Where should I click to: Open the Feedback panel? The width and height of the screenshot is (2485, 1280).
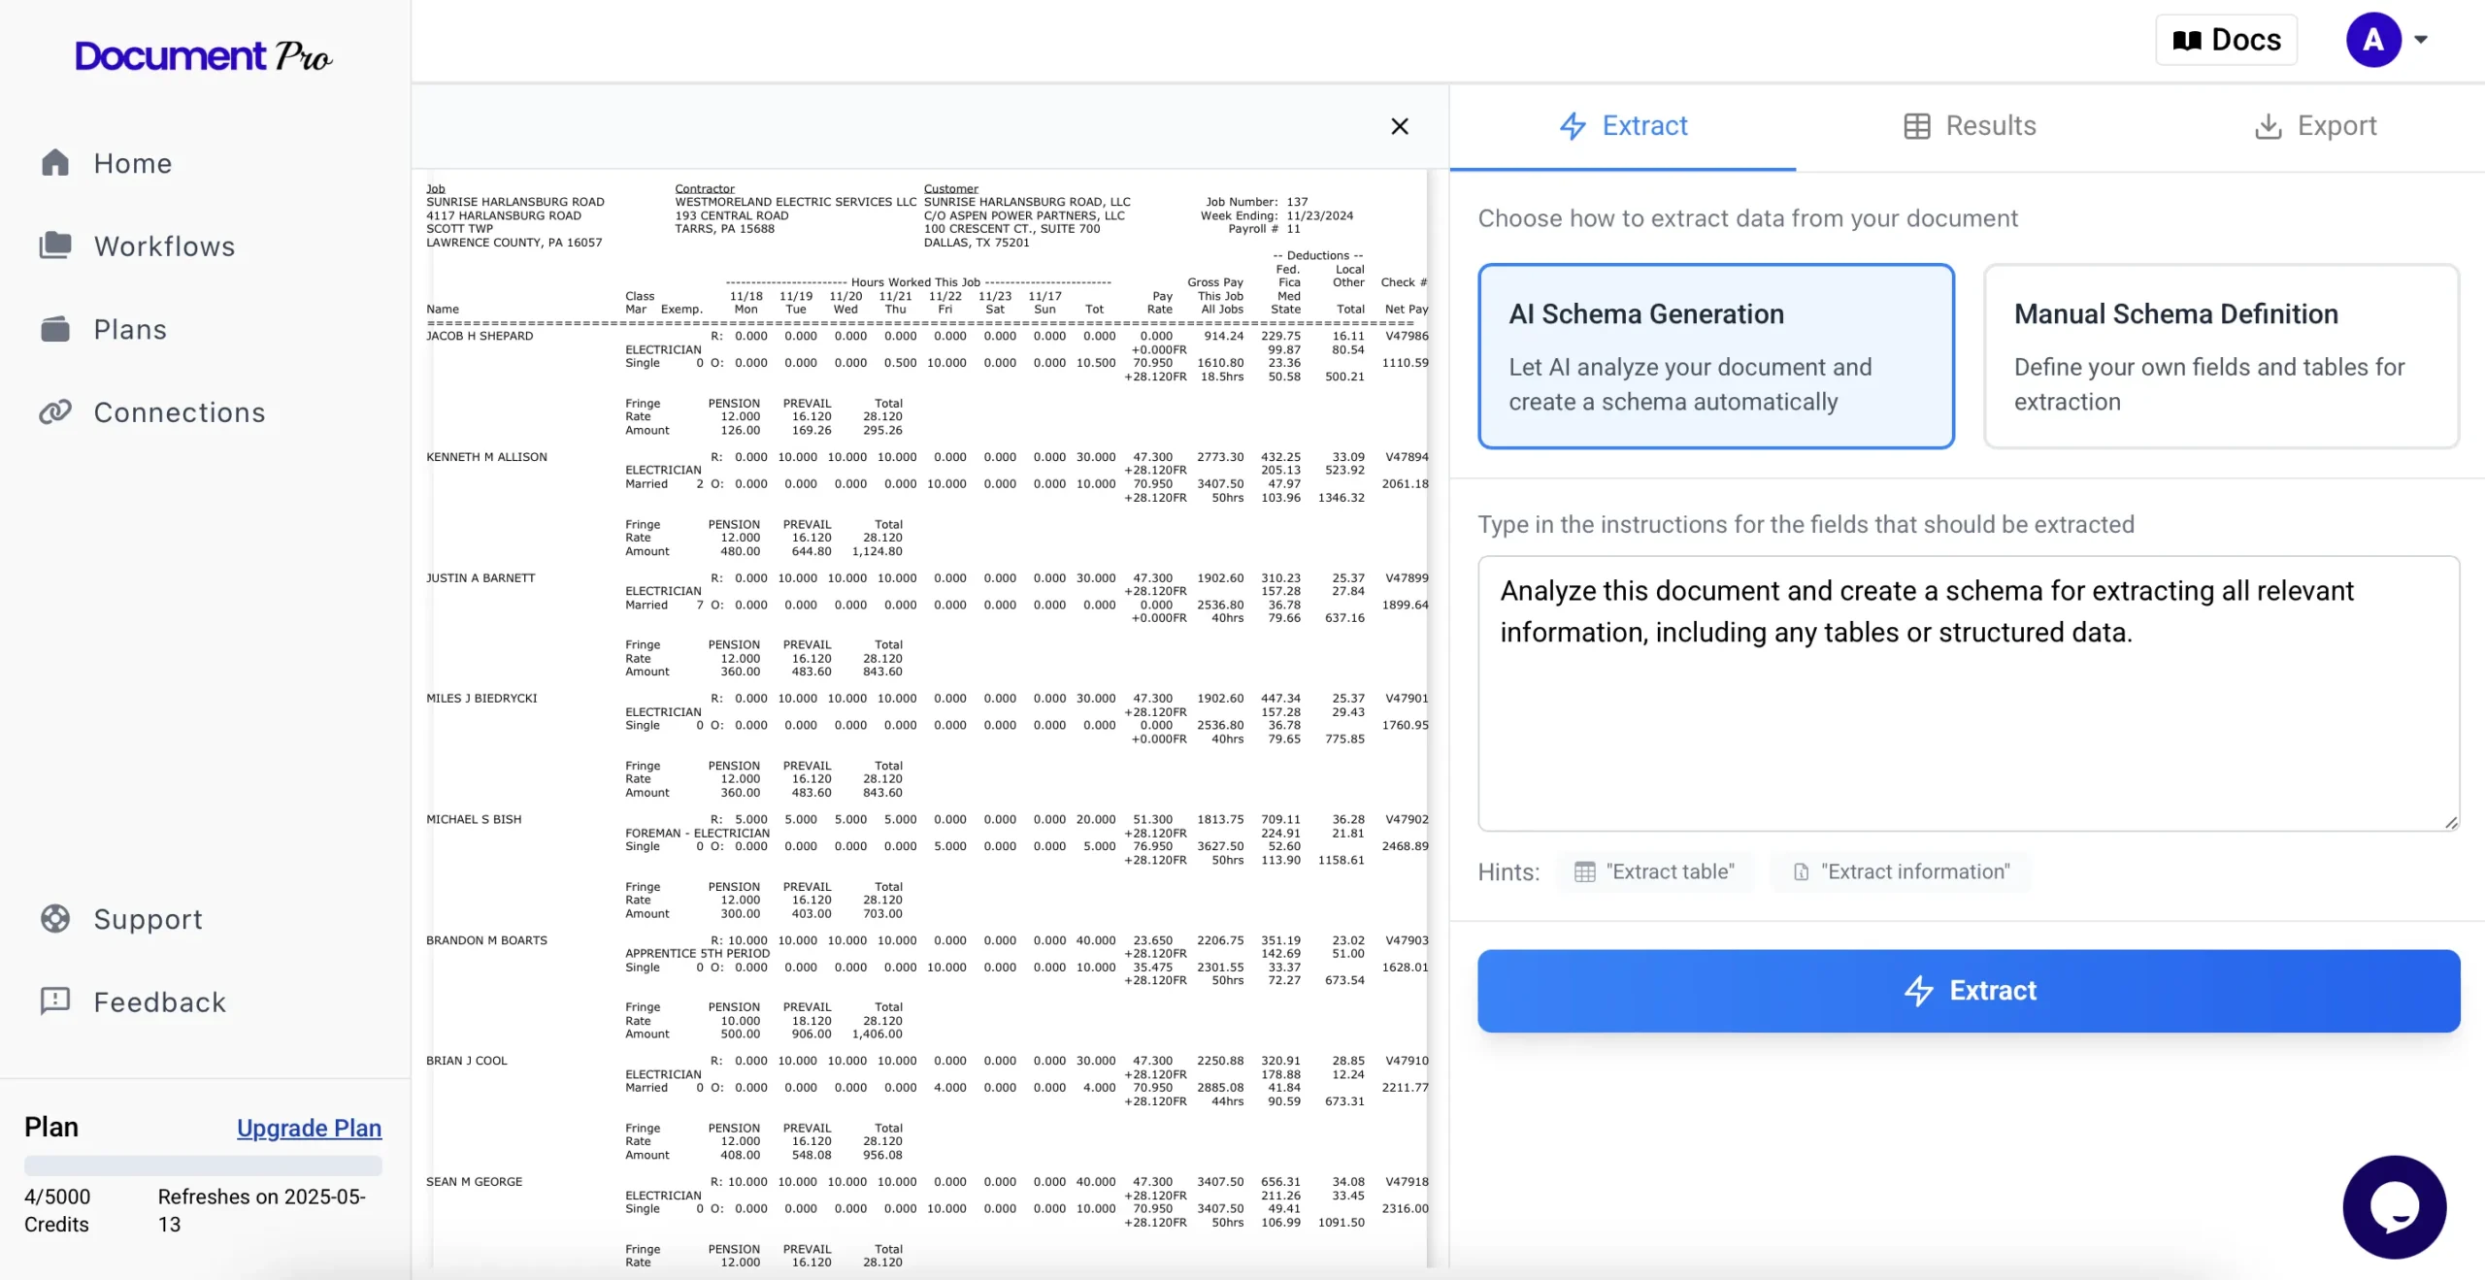tap(159, 1001)
